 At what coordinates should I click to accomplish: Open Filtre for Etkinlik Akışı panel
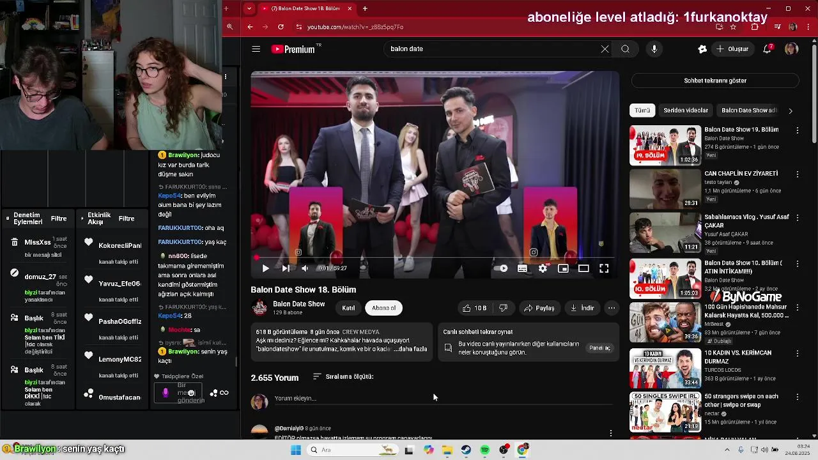click(127, 218)
